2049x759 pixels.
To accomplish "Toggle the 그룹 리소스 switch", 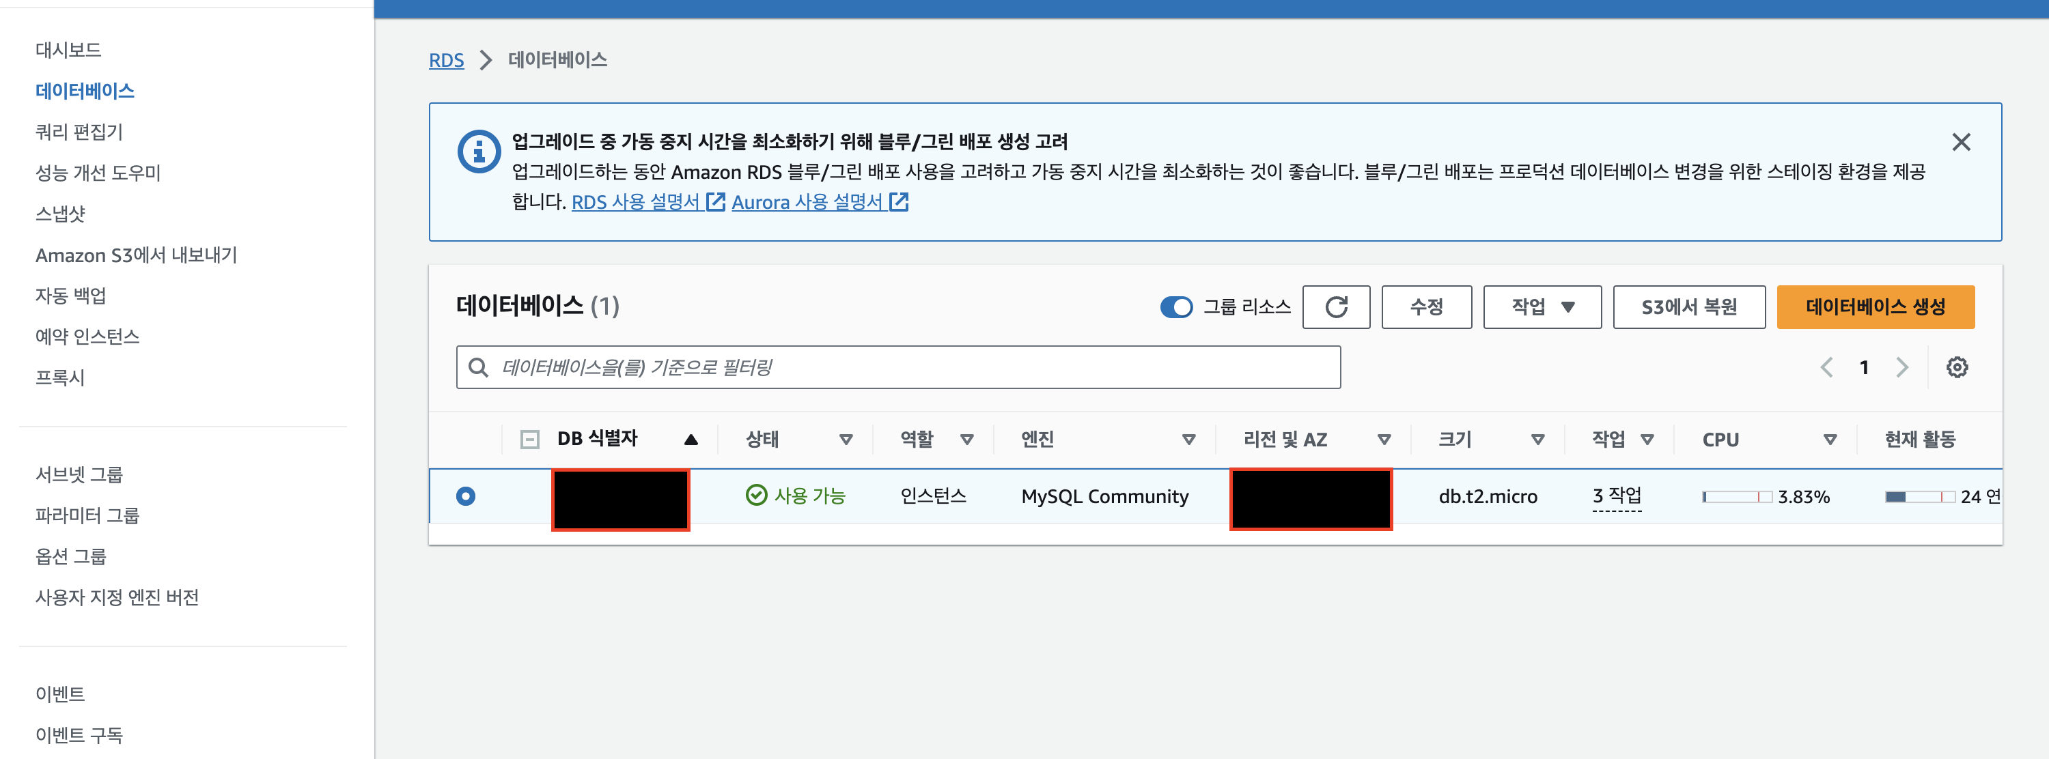I will tap(1175, 306).
